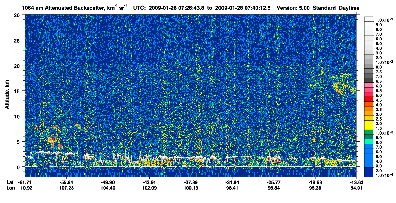Click longitude value 100.13
Screen dimensions: 396x203
(191, 188)
